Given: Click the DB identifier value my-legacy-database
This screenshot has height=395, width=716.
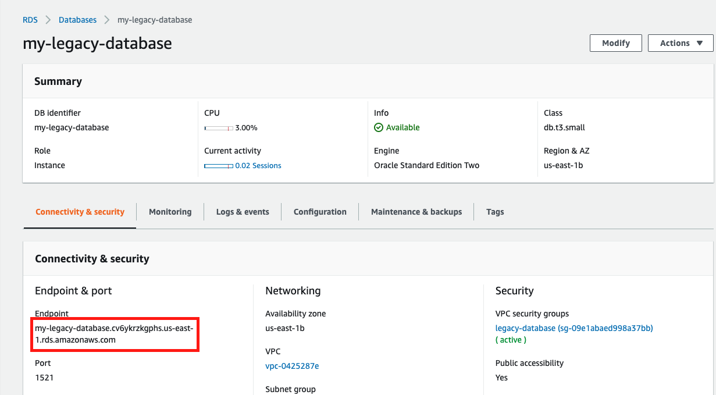Looking at the screenshot, I should pos(72,127).
